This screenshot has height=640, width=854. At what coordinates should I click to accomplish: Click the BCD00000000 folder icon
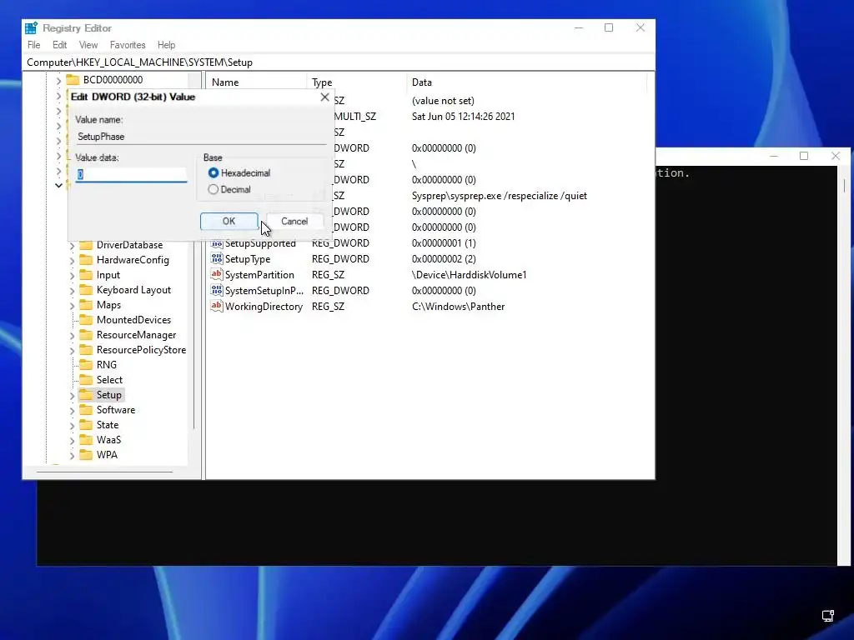pyautogui.click(x=73, y=79)
